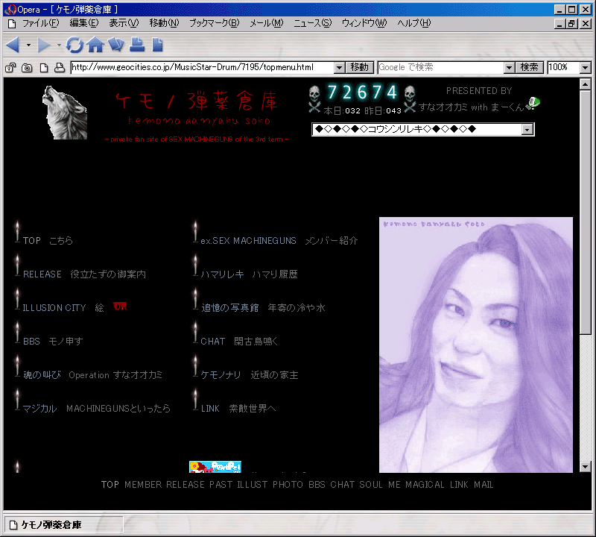
Task: Open the 100% zoom level dropdown
Action: 586,68
